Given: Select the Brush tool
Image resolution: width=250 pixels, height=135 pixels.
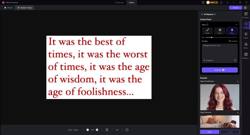Looking at the screenshot, I should tap(207, 31).
